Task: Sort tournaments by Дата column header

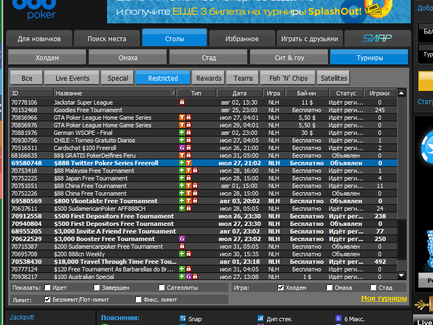Action: tap(239, 93)
